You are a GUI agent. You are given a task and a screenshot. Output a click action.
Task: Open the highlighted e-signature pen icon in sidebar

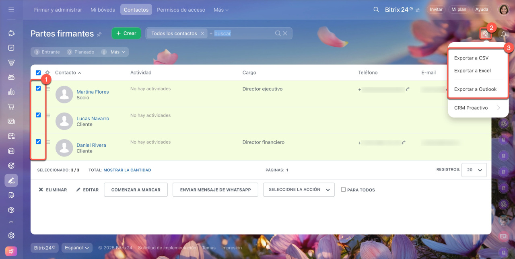tap(11, 181)
